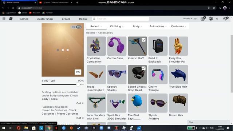Click inside the Roblox search field
Viewport: 233px width, 131px height.
[x=121, y=19]
